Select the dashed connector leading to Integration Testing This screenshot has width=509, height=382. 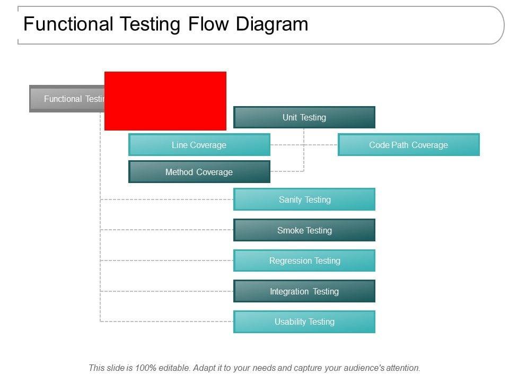coord(167,291)
